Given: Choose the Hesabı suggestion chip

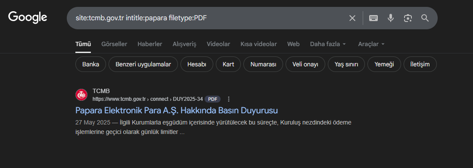Looking at the screenshot, I should tap(197, 64).
